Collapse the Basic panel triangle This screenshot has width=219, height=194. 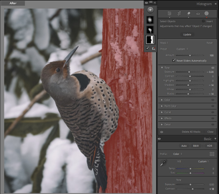coord(215,139)
